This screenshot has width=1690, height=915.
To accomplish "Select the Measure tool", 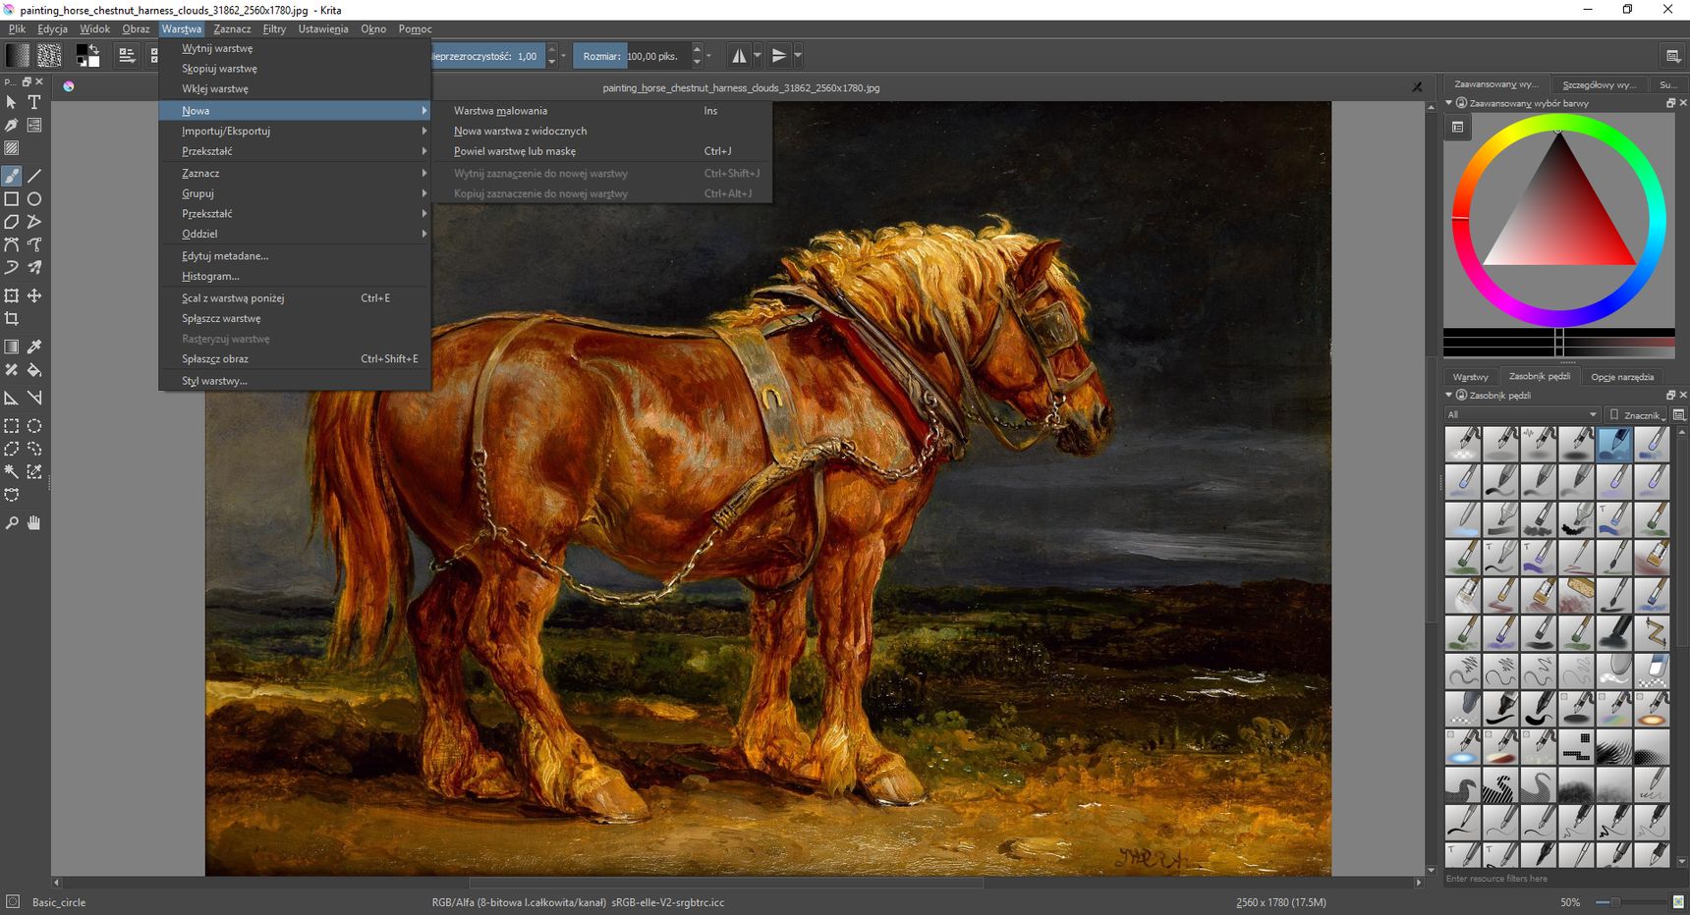I will pos(34,398).
